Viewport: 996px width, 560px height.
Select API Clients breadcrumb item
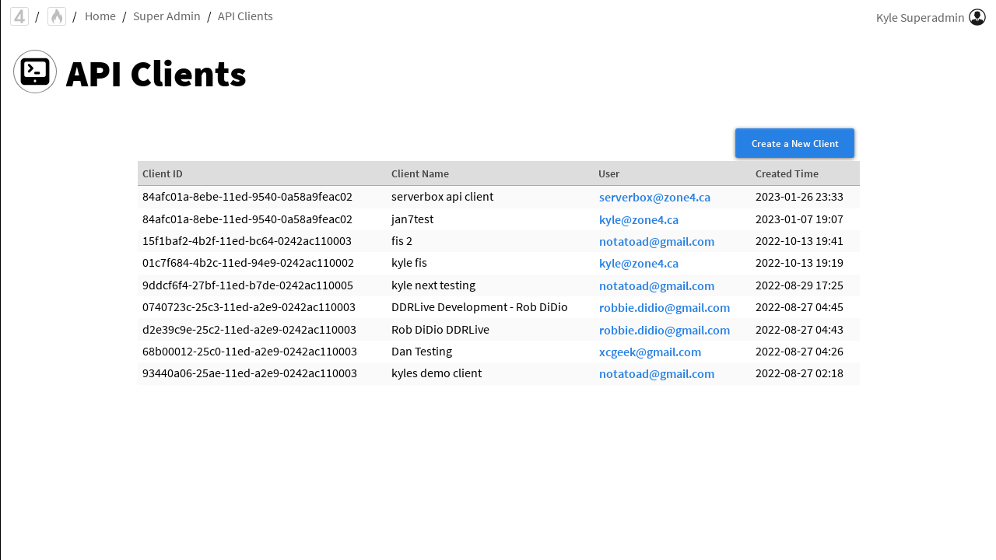coord(245,16)
